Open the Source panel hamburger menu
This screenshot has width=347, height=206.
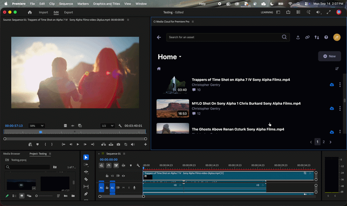tap(128, 20)
